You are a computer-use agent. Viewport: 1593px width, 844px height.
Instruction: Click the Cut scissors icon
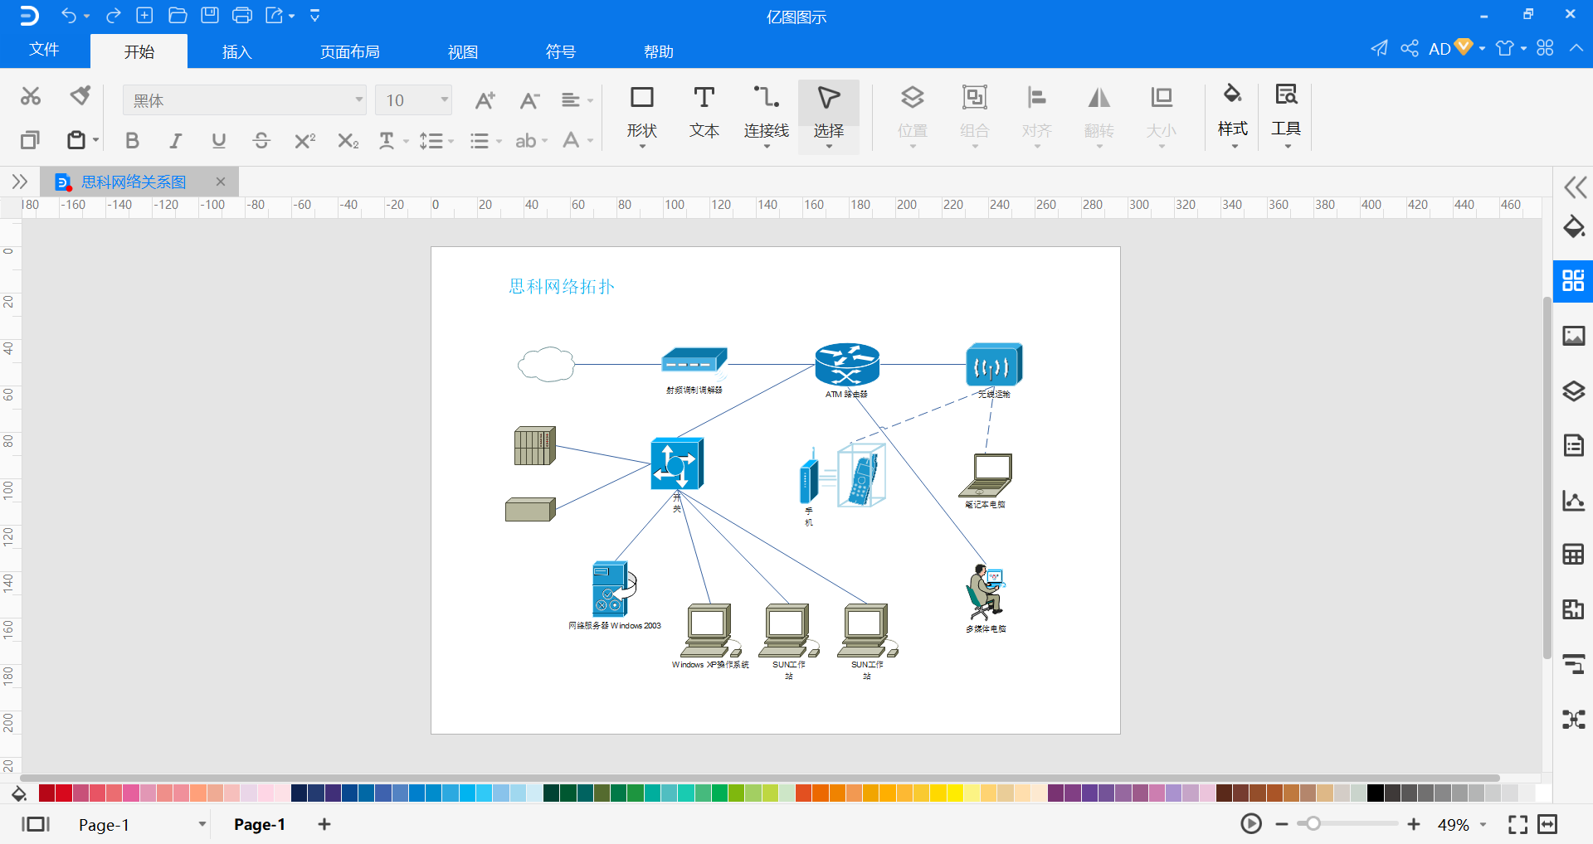pyautogui.click(x=31, y=96)
